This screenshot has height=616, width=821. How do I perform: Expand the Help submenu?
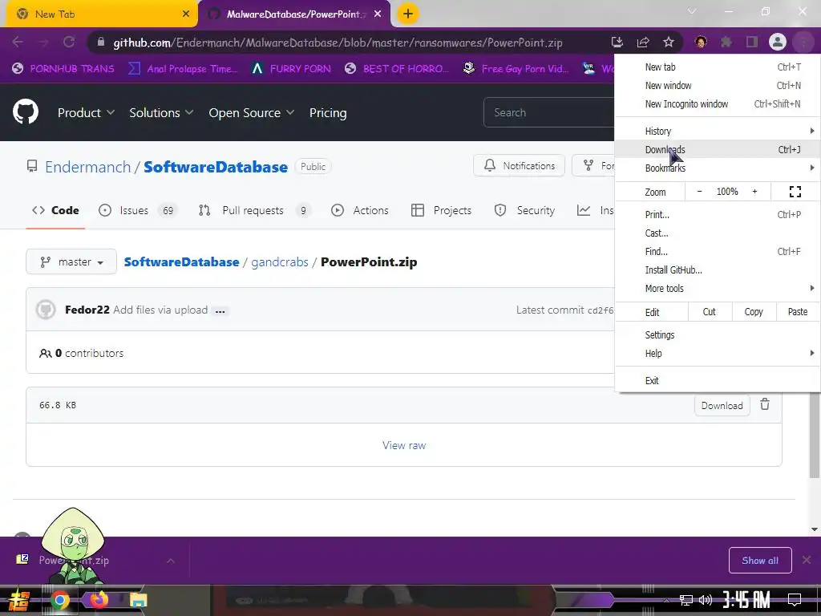click(x=718, y=353)
